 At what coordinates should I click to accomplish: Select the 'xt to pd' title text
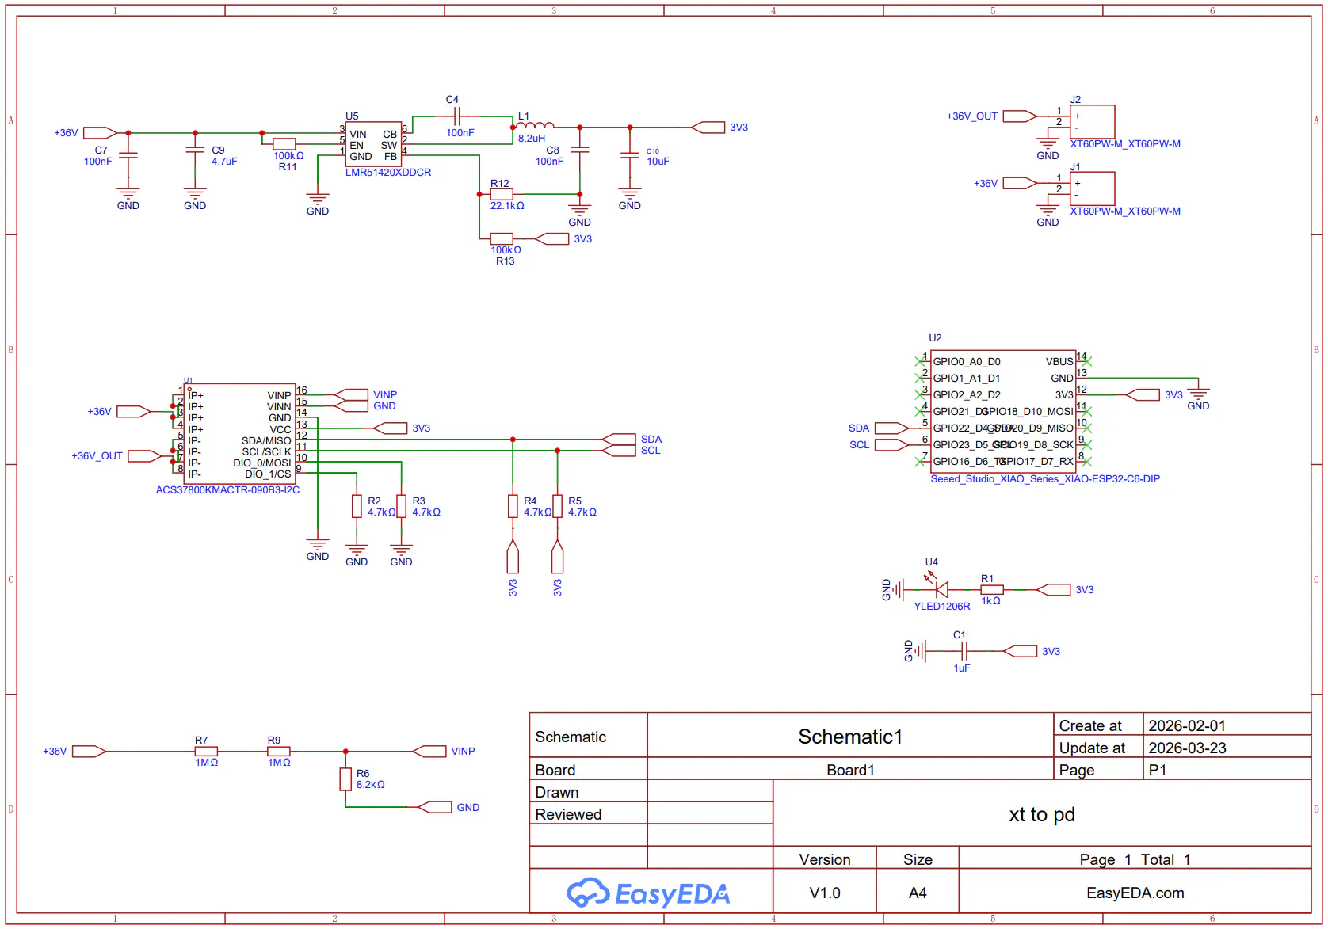(x=1042, y=814)
